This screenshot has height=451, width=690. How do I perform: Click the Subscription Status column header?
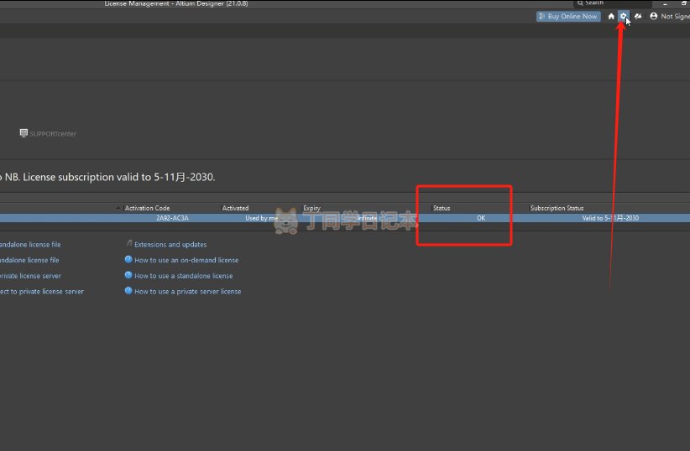pyautogui.click(x=557, y=208)
